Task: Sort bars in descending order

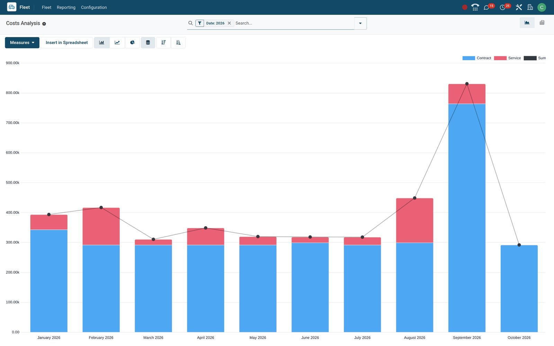Action: pos(163,43)
